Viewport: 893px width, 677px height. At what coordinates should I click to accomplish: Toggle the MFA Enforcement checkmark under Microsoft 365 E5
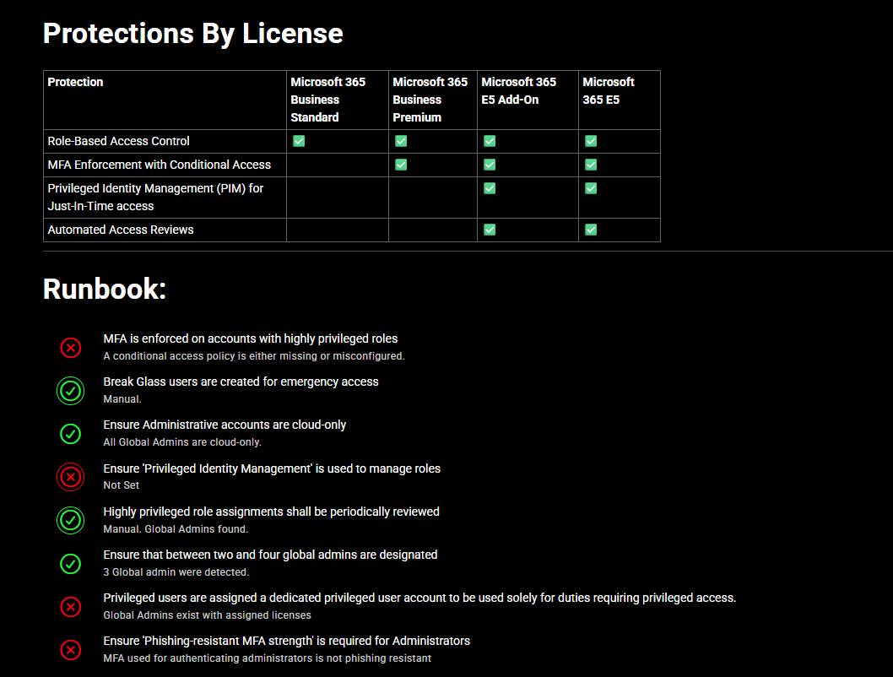[590, 165]
